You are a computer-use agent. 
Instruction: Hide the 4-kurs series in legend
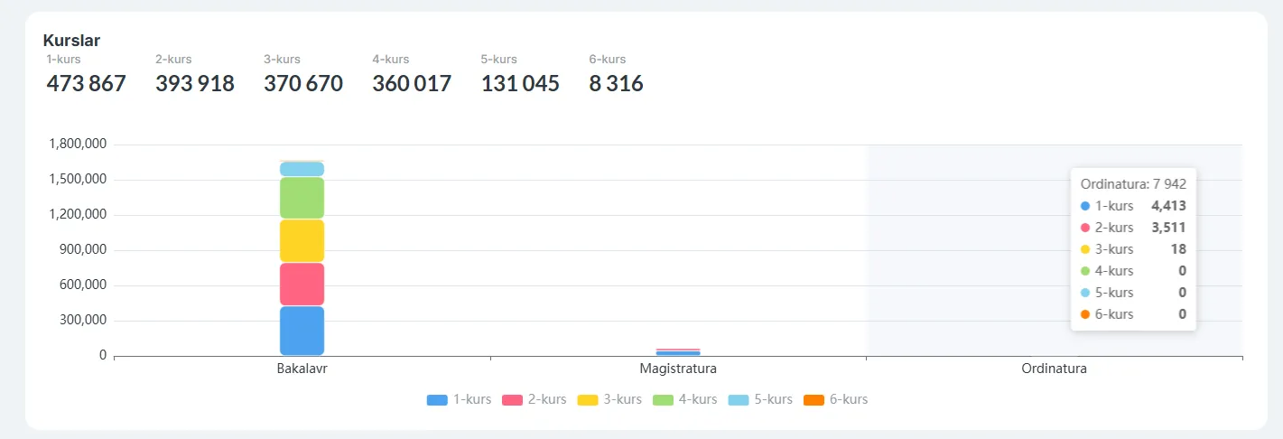684,399
